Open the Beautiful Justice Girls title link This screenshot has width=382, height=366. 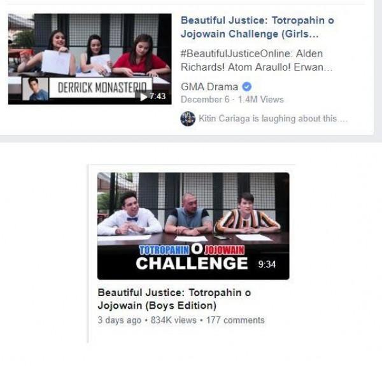(257, 27)
